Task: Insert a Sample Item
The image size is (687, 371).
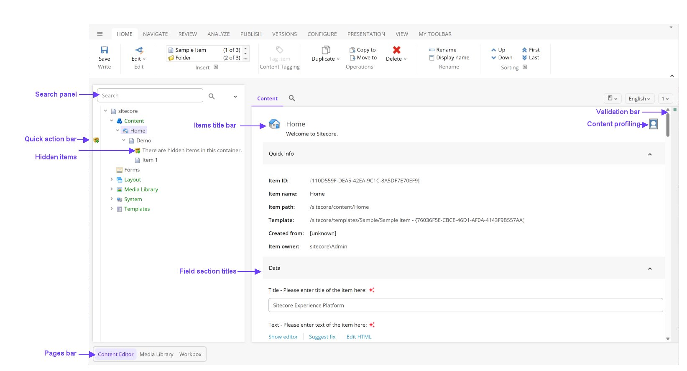Action: tap(204, 50)
